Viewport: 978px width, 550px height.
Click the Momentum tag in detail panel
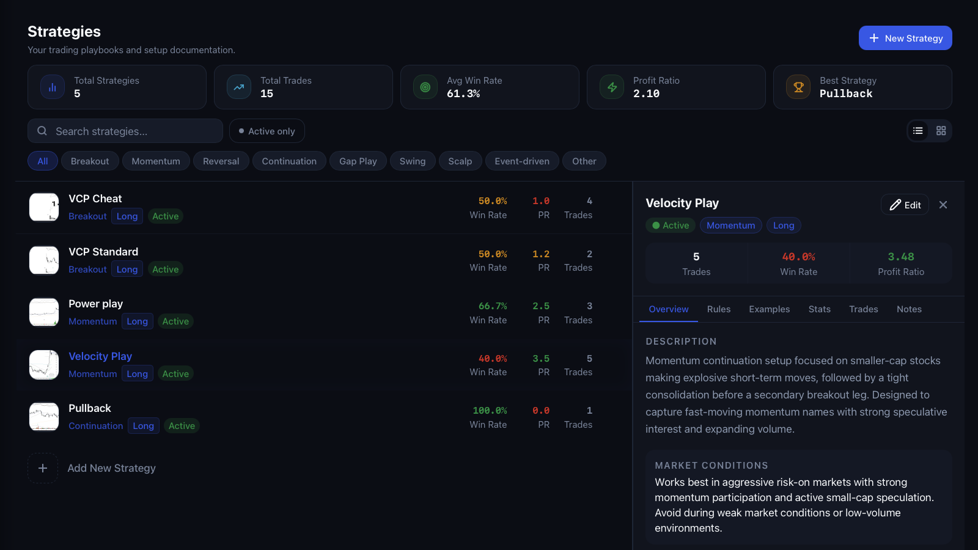pos(731,226)
